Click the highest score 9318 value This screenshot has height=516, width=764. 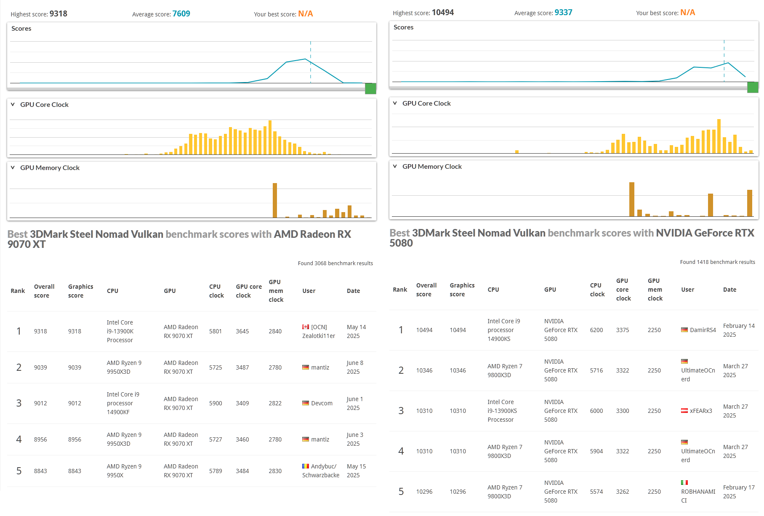point(59,13)
